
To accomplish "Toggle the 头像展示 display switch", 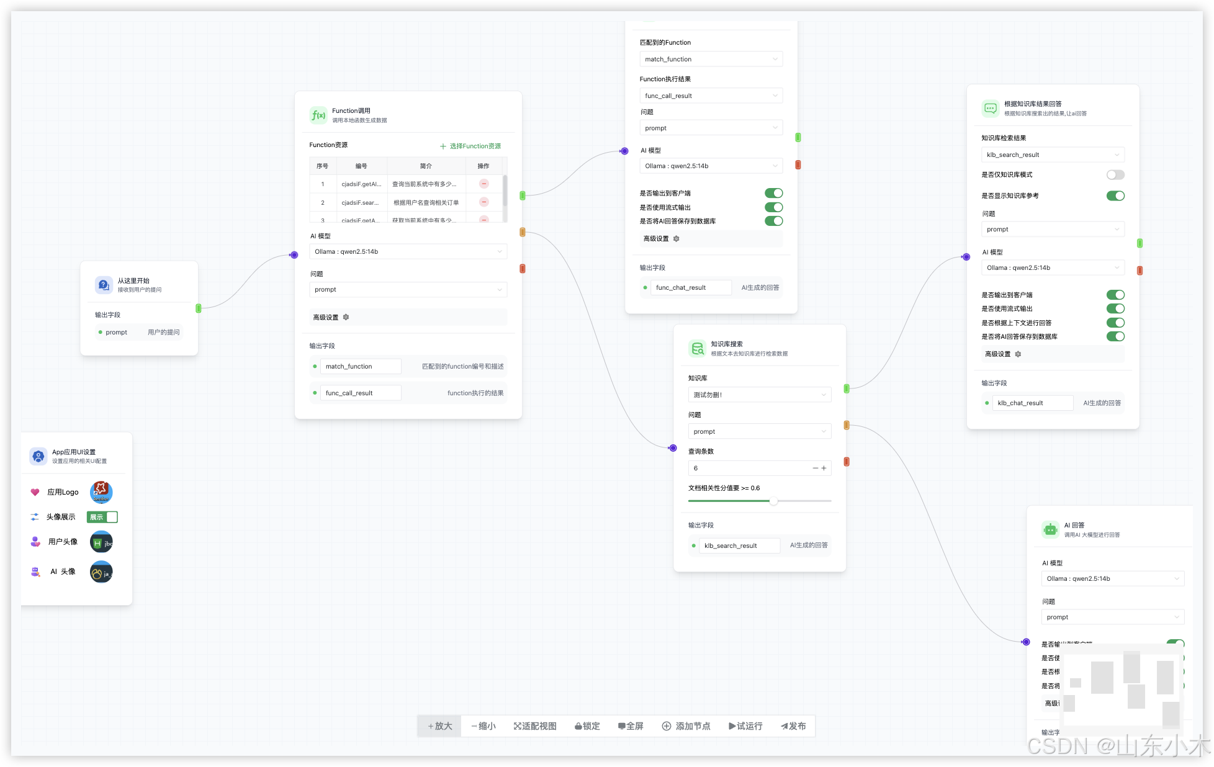I will (102, 517).
